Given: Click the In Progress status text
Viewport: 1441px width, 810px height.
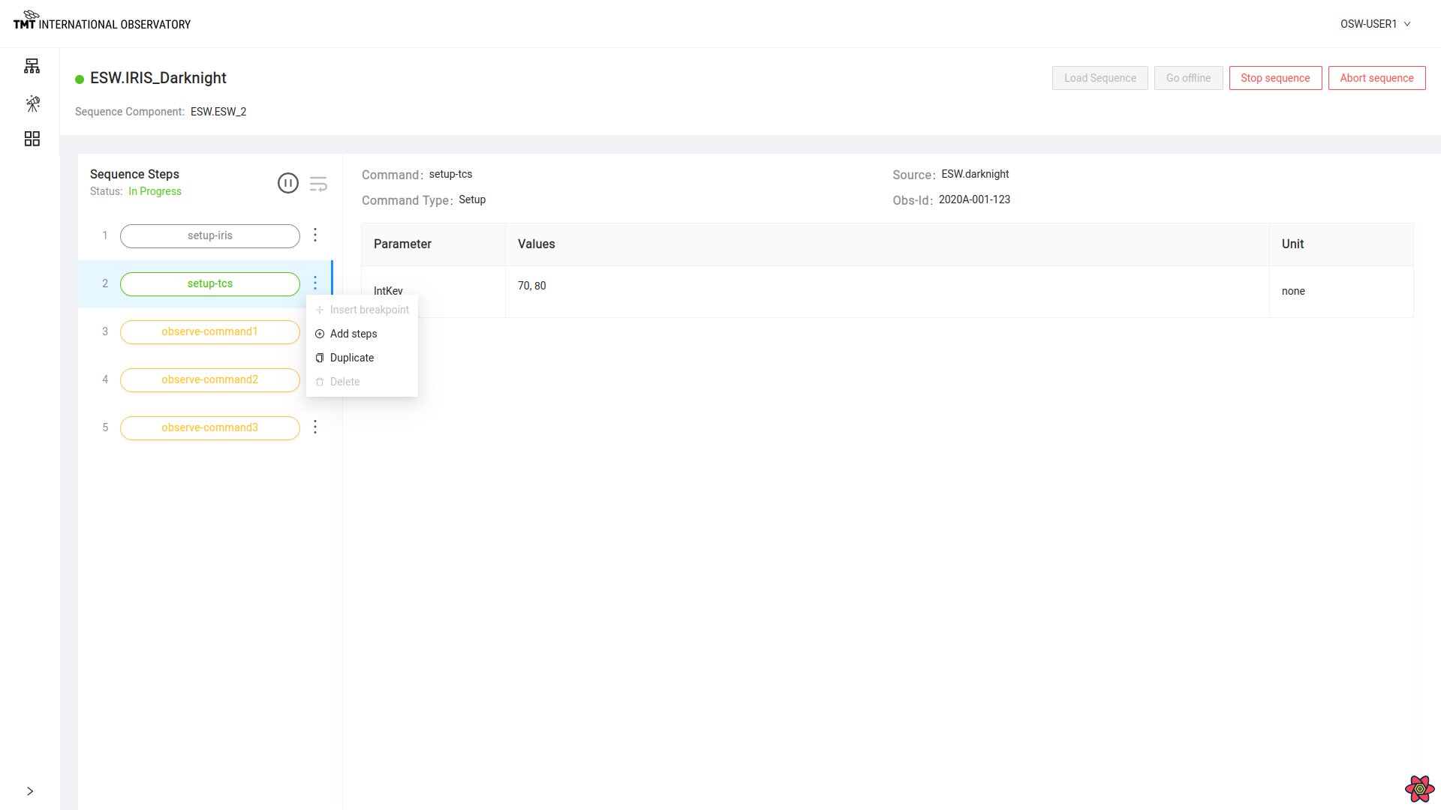Looking at the screenshot, I should click(155, 191).
